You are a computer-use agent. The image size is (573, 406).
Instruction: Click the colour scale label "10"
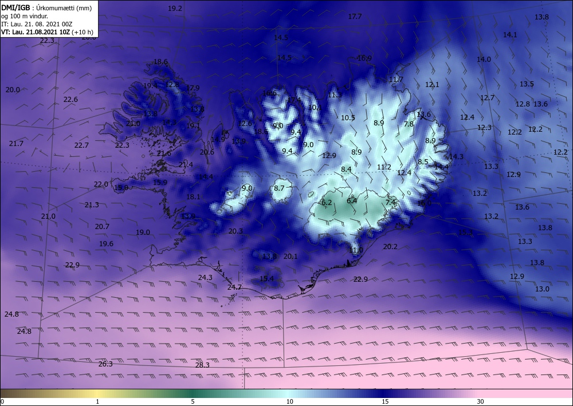click(289, 401)
